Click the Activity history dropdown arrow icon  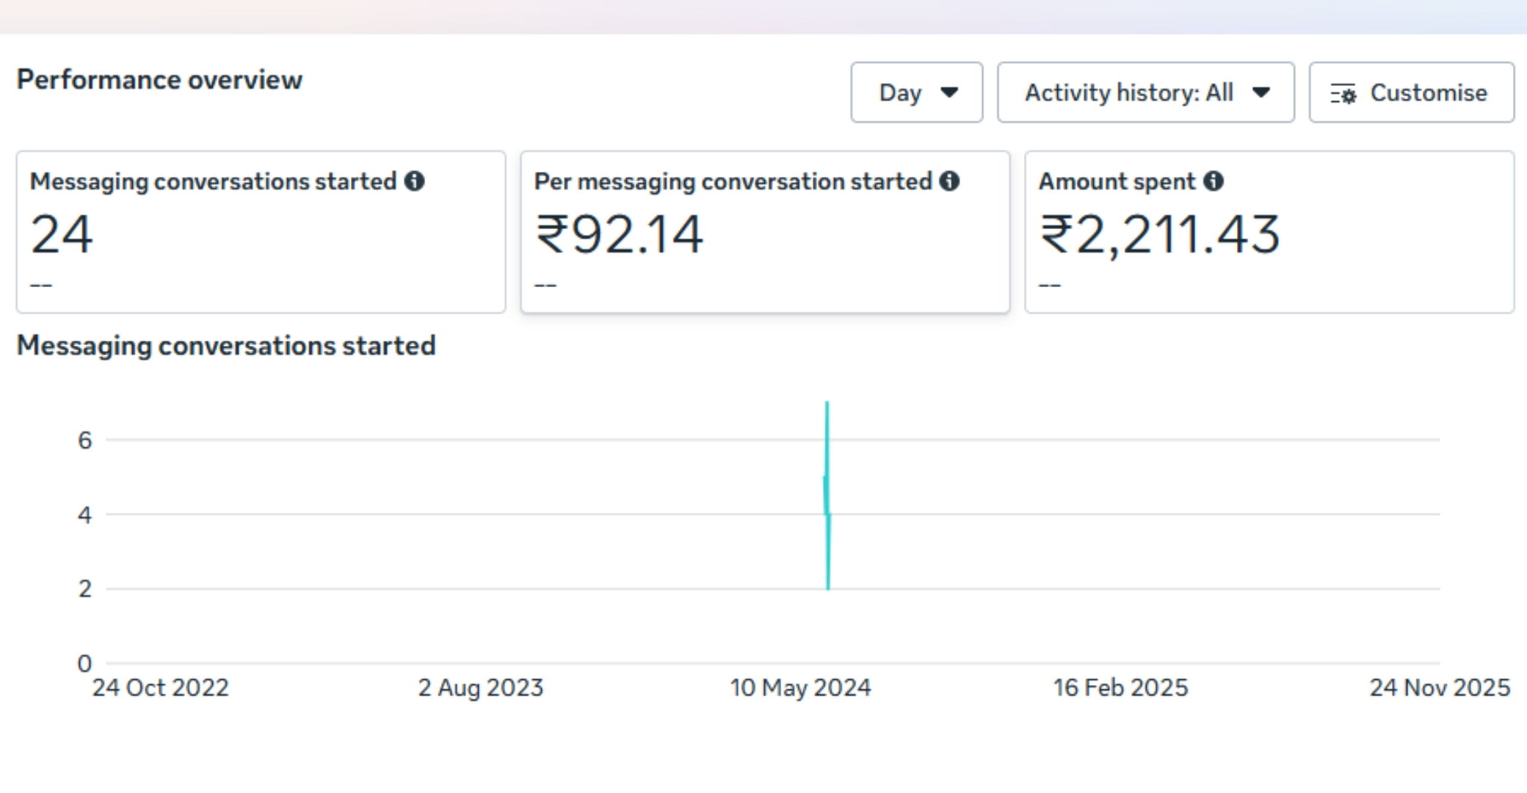[x=1261, y=93]
